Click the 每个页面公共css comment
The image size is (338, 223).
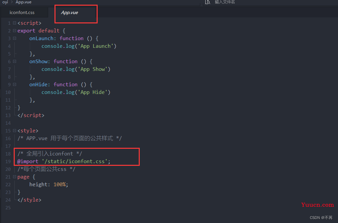(46, 169)
